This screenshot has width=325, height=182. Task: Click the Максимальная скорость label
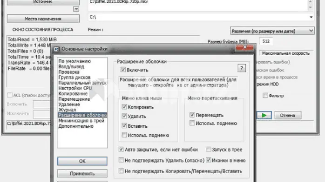point(285,53)
